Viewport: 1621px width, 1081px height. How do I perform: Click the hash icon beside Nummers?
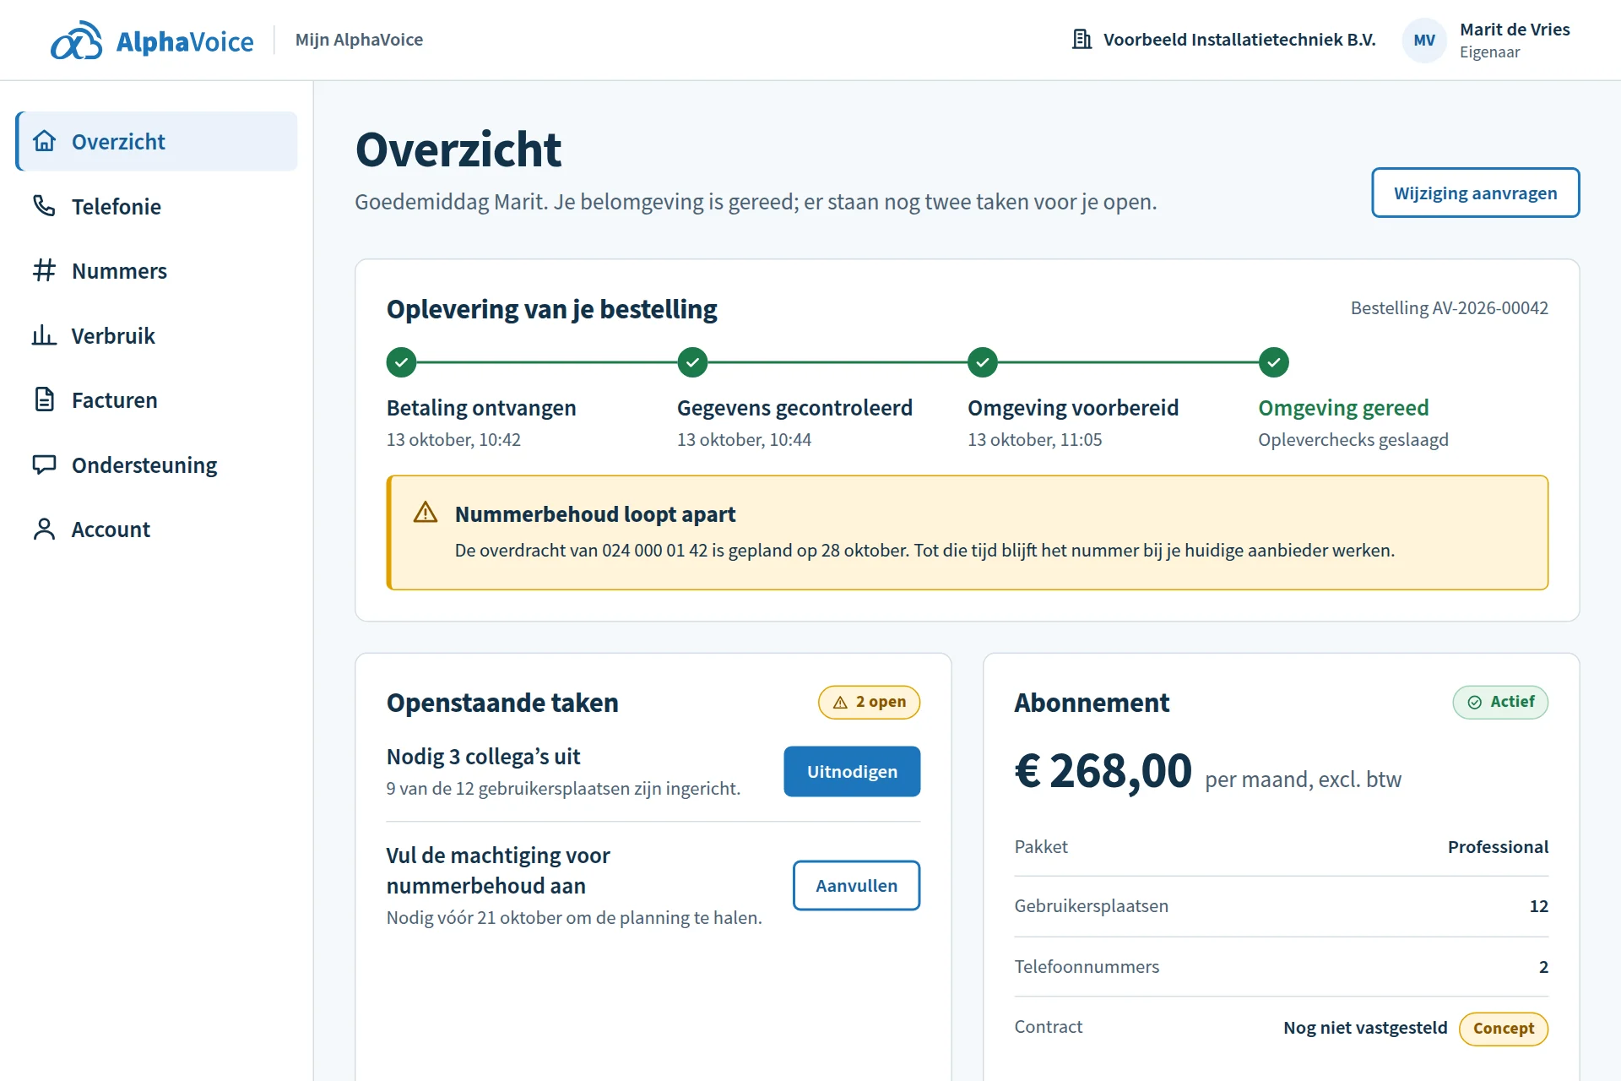click(x=44, y=270)
